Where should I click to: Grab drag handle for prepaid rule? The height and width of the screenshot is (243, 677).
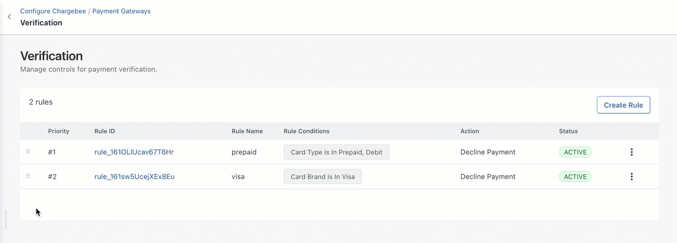coord(28,151)
